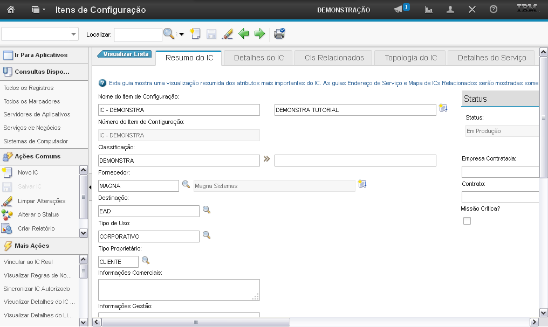This screenshot has height=327, width=548.
Task: Click the clear changes eraser icon
Action: click(228, 34)
